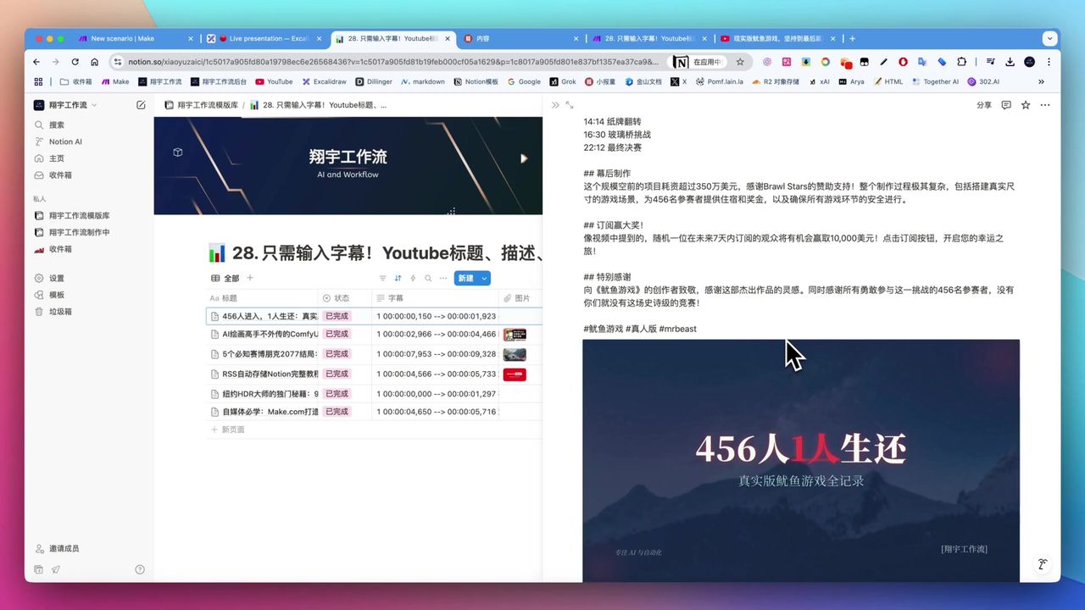Click the new-page compose icon beside workspace name
The height and width of the screenshot is (610, 1085).
click(141, 105)
